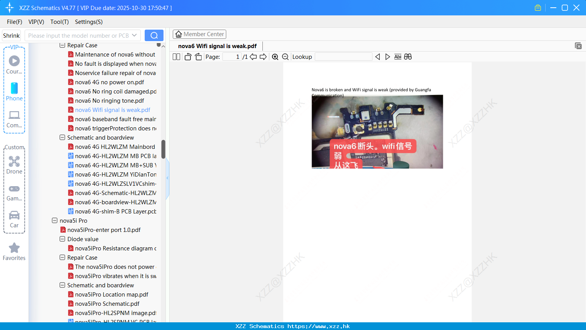Collapse the left panel via splitter handle

pos(167,178)
